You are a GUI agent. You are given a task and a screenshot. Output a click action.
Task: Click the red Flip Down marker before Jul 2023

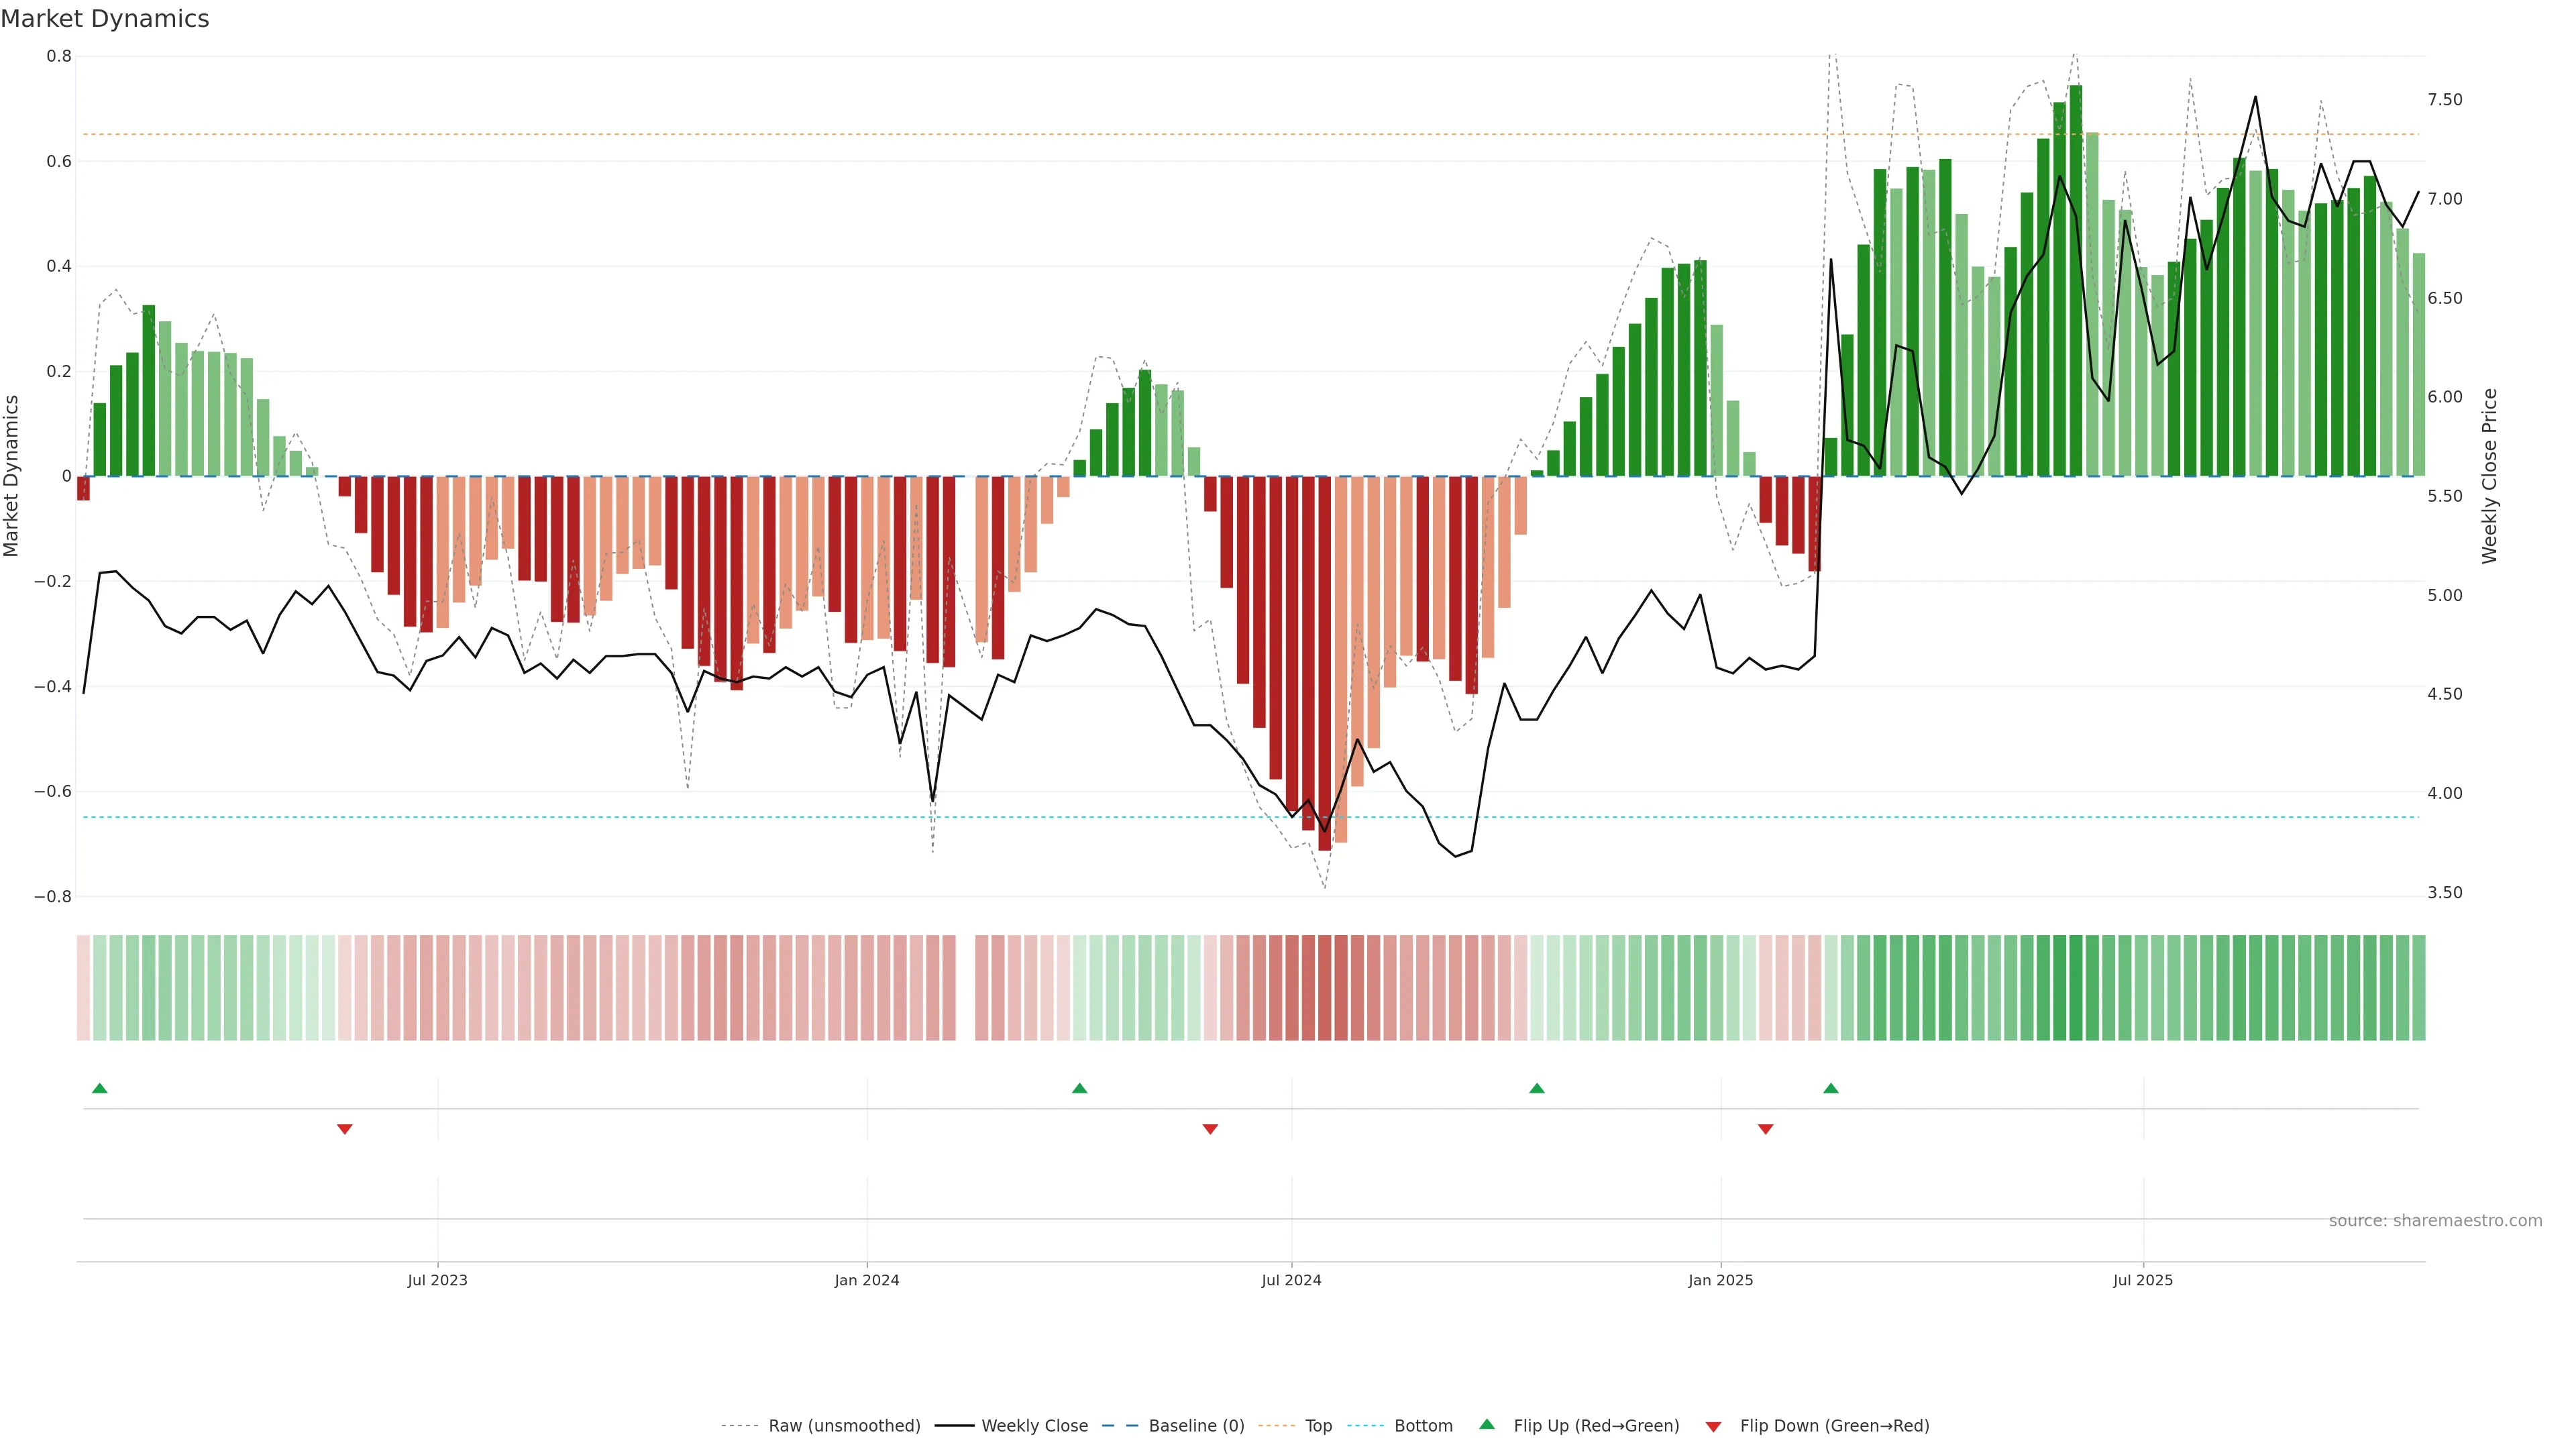pos(345,1129)
